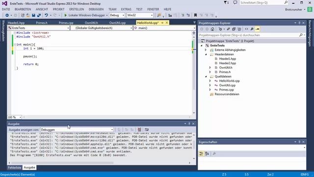Click the navigate backward arrow icon
Image resolution: width=314 pixels, height=177 pixels.
click(x=7, y=15)
